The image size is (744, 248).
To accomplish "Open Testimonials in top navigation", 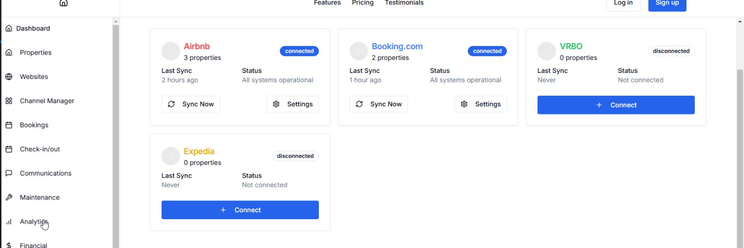I will tap(404, 3).
